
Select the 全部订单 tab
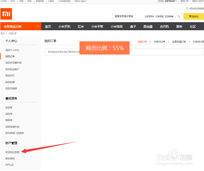point(142,42)
